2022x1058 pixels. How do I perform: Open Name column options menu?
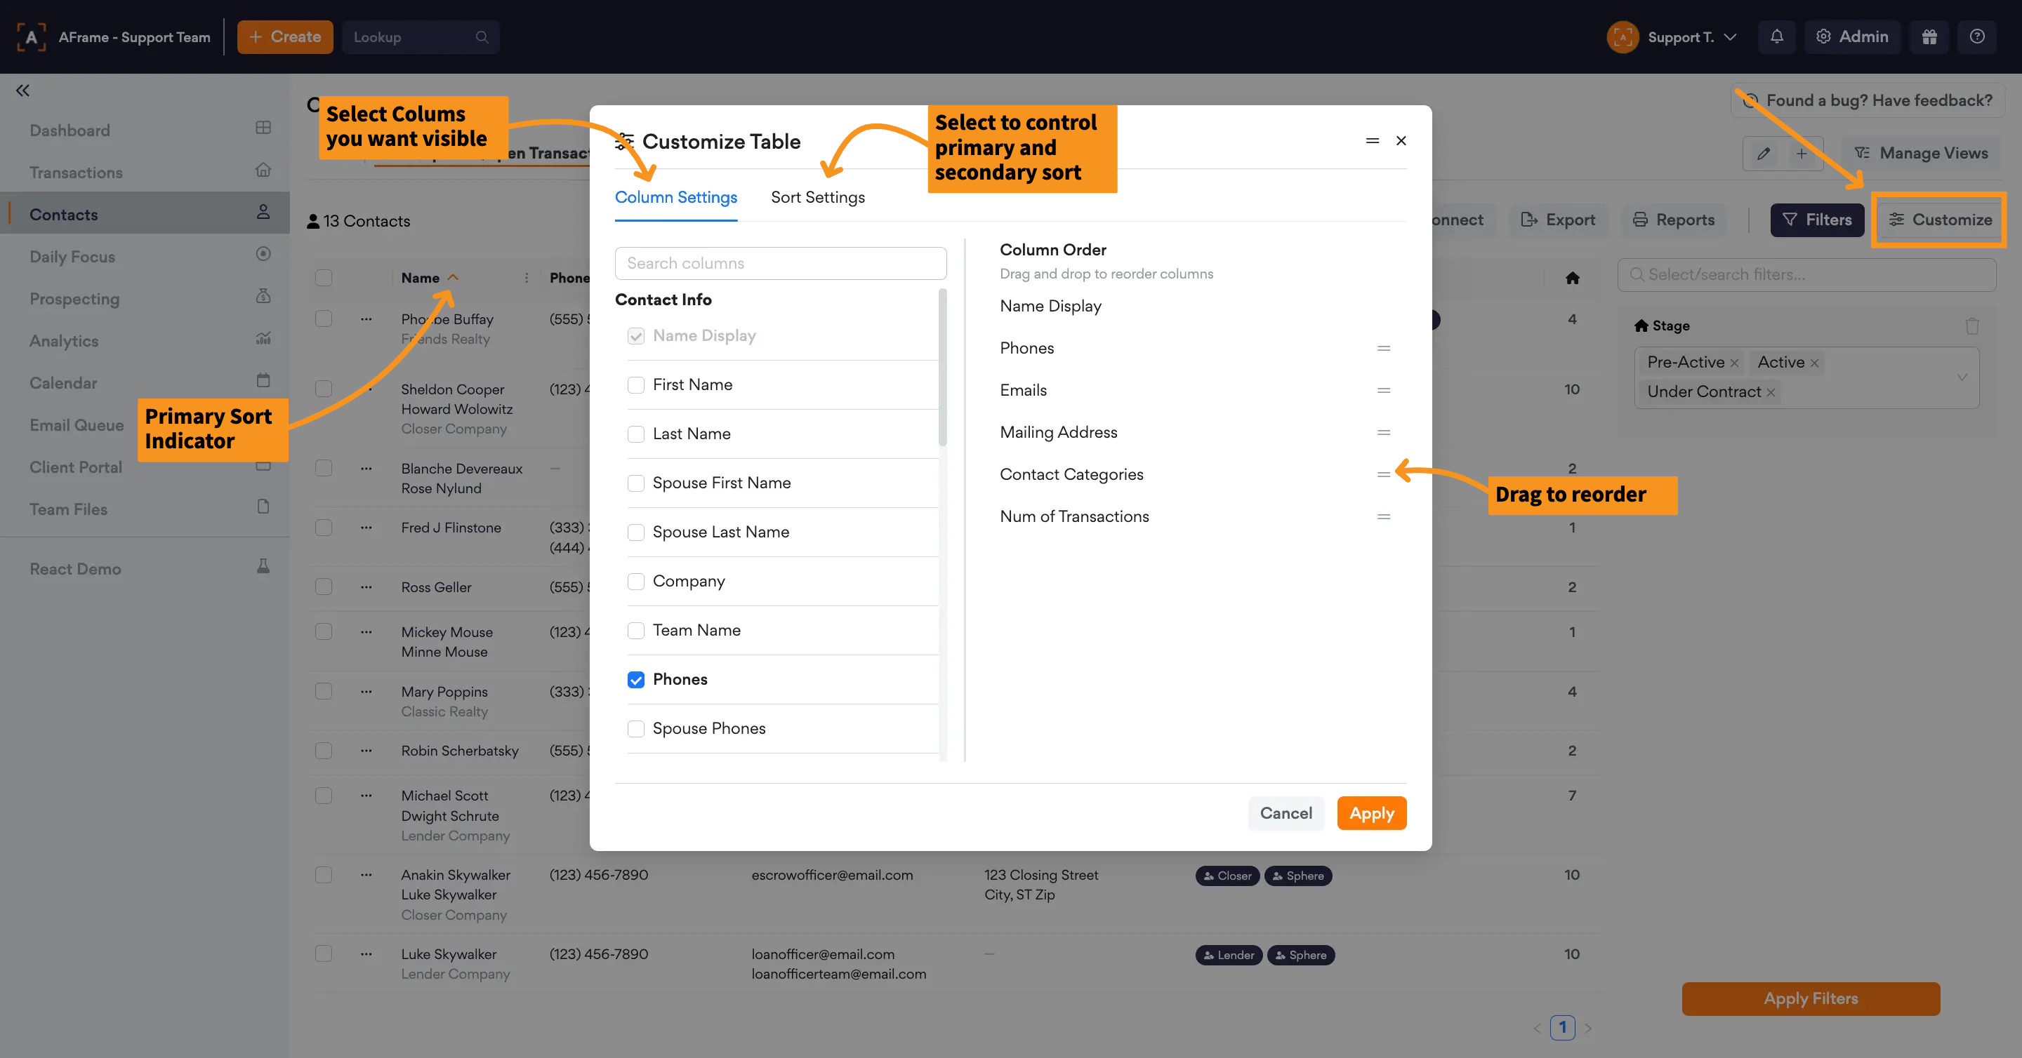(527, 278)
